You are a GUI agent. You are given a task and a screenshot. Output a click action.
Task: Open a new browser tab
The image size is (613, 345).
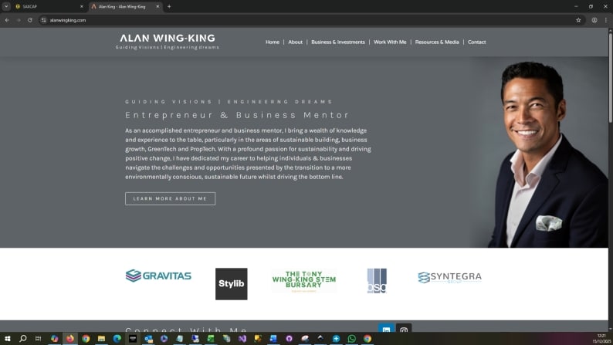[169, 6]
